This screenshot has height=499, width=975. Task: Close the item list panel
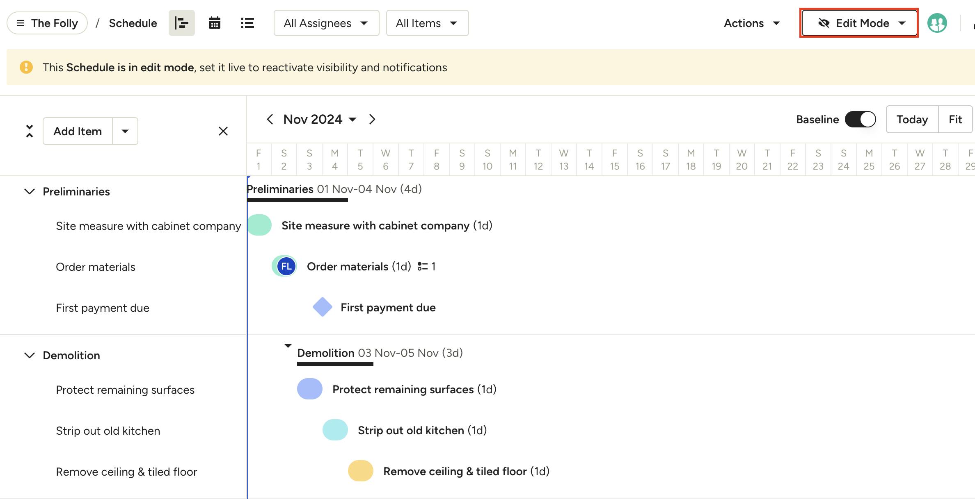click(223, 131)
